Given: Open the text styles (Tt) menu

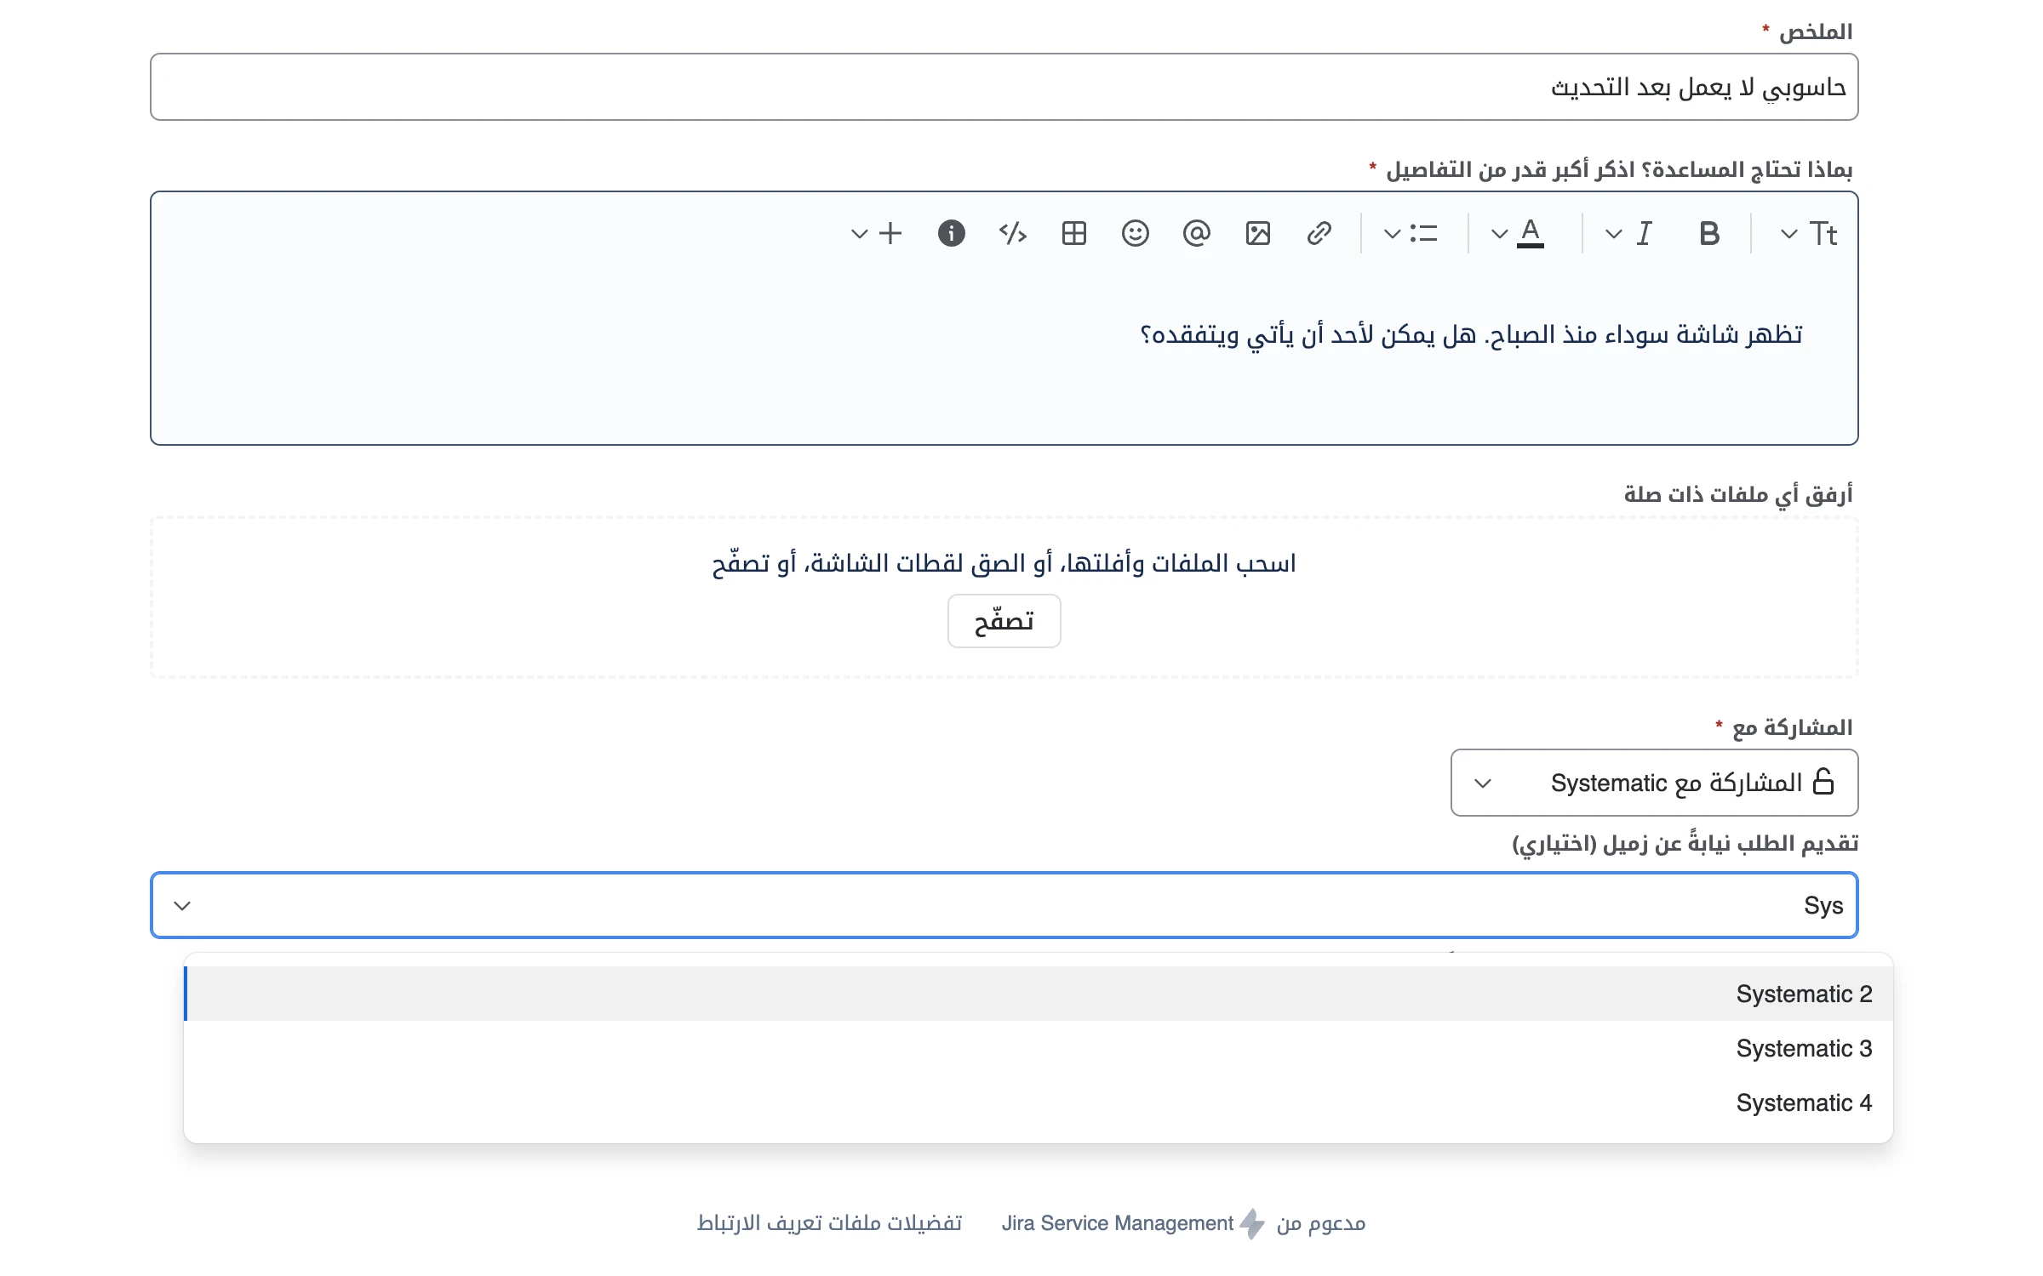Looking at the screenshot, I should point(1823,233).
